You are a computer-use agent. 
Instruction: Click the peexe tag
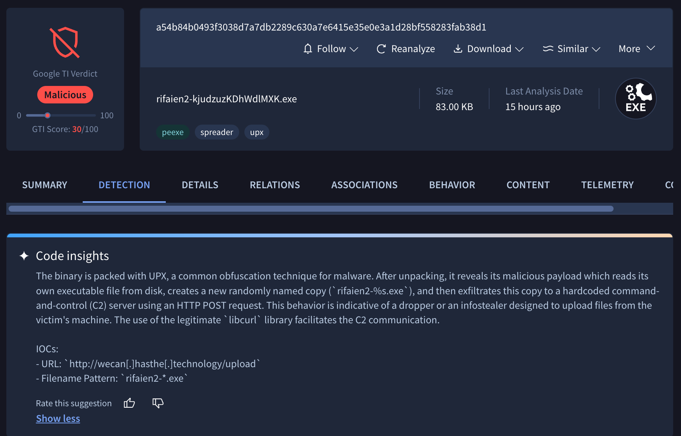click(x=172, y=132)
